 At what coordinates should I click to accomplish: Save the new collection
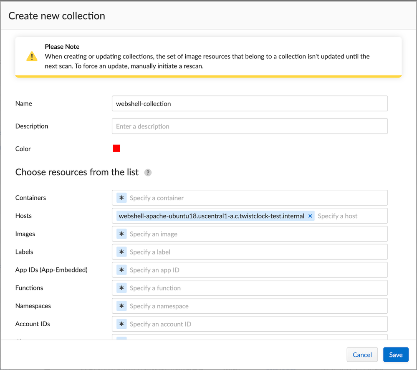pos(395,355)
